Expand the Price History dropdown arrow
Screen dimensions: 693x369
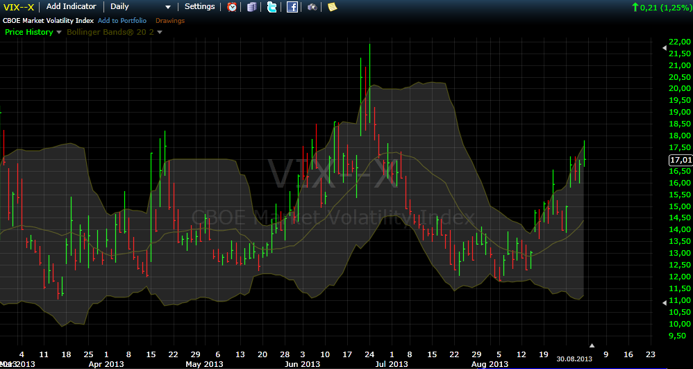click(x=59, y=32)
